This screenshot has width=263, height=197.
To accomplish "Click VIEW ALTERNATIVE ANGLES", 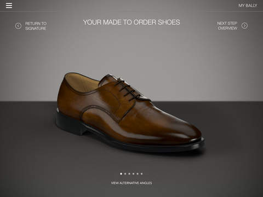I will [131, 183].
